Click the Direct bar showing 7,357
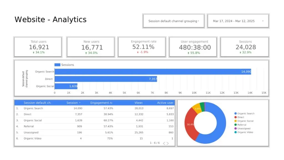Image resolution: width=284 pixels, height=160 pixels. pos(106,79)
